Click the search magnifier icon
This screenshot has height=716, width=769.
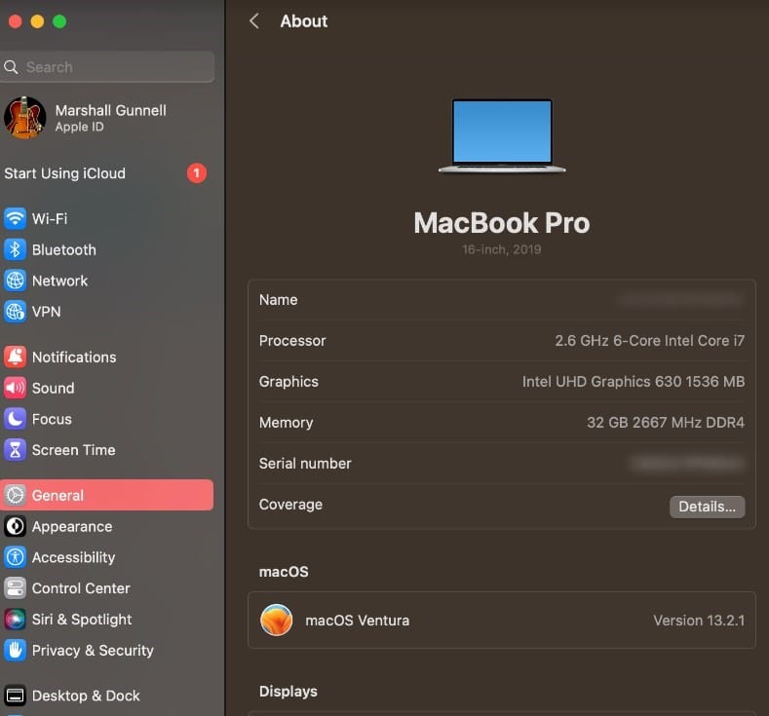[12, 67]
